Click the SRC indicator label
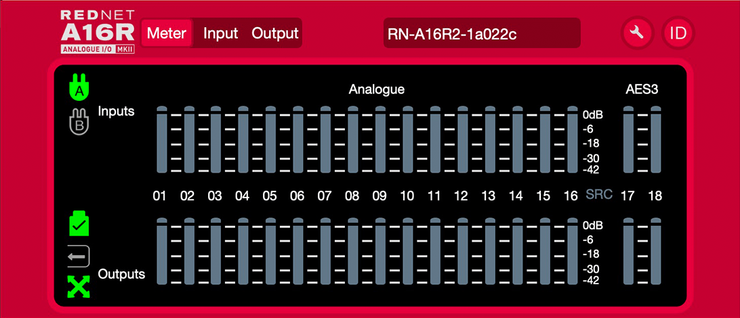740x318 pixels. (x=599, y=195)
